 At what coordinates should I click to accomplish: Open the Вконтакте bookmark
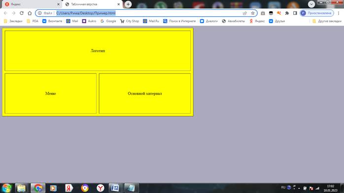tap(52, 21)
